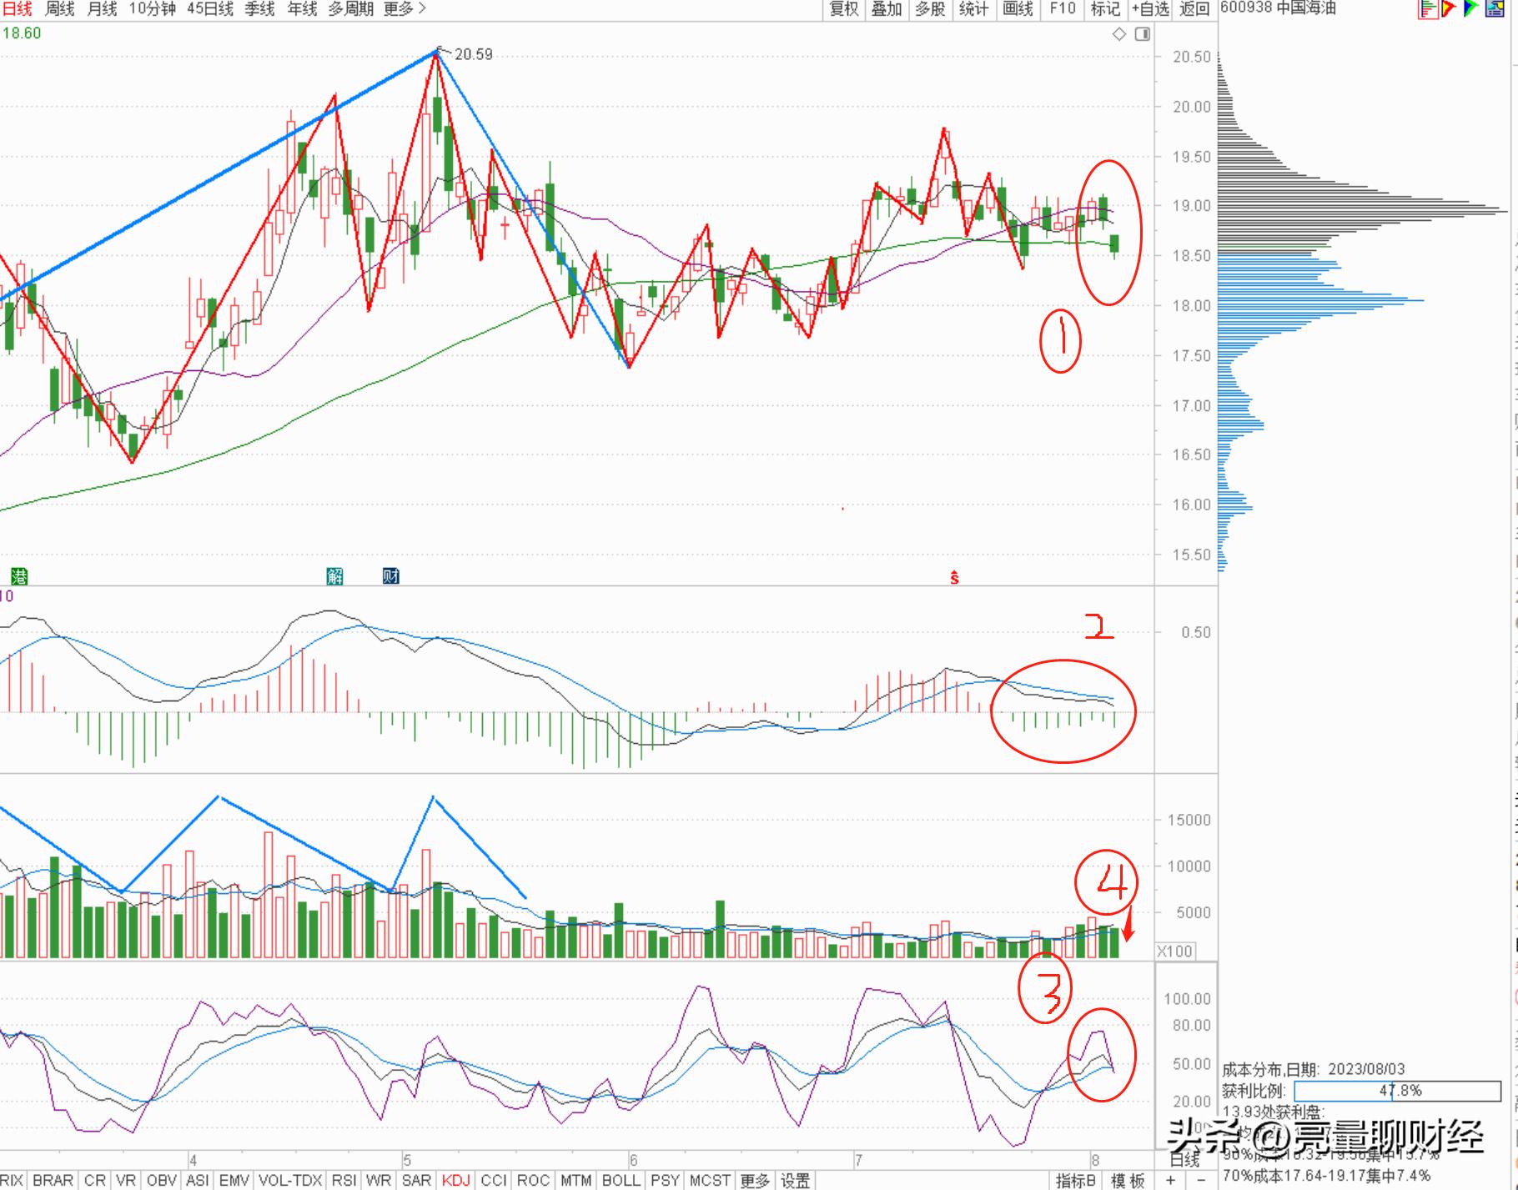
Task: Click the red-yellow flame triangle icon
Action: (x=1449, y=9)
